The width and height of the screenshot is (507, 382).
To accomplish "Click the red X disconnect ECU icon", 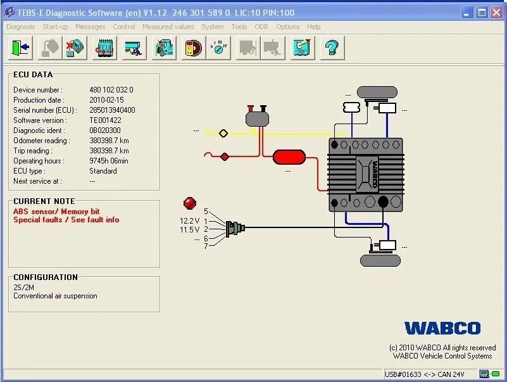I will pos(75,48).
